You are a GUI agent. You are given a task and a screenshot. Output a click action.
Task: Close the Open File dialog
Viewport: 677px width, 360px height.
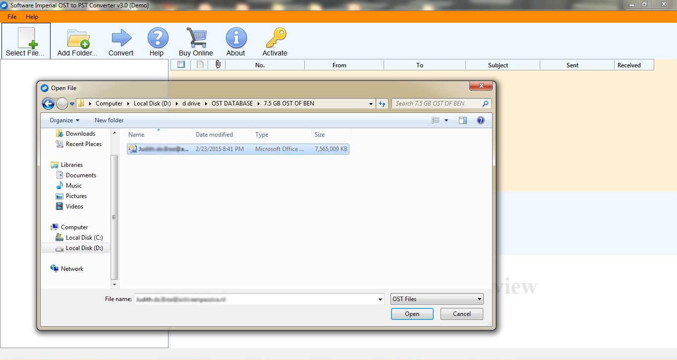(481, 87)
